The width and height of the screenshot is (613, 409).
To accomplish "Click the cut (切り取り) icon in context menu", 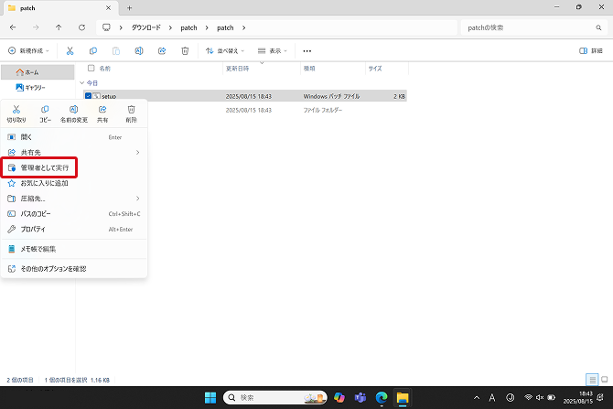I will 16,111.
